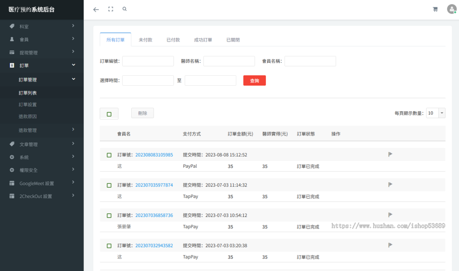
Task: Open 退款原因 in the sidebar
Action: [28, 116]
